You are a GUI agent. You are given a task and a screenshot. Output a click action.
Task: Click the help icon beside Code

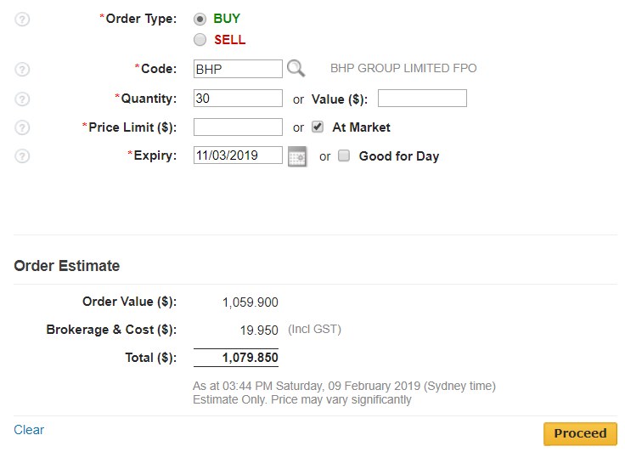(23, 70)
